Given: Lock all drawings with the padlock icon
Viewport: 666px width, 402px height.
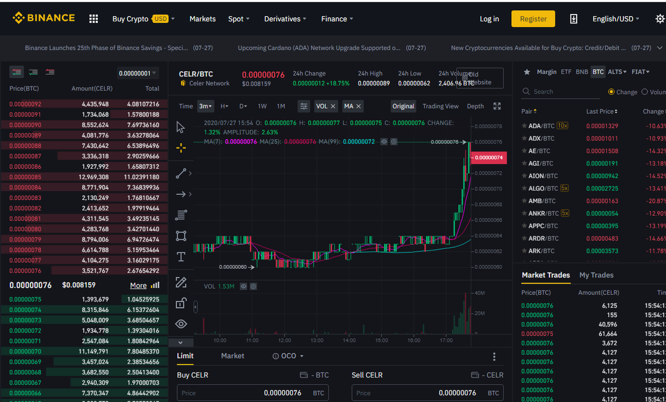Looking at the screenshot, I should 181,303.
